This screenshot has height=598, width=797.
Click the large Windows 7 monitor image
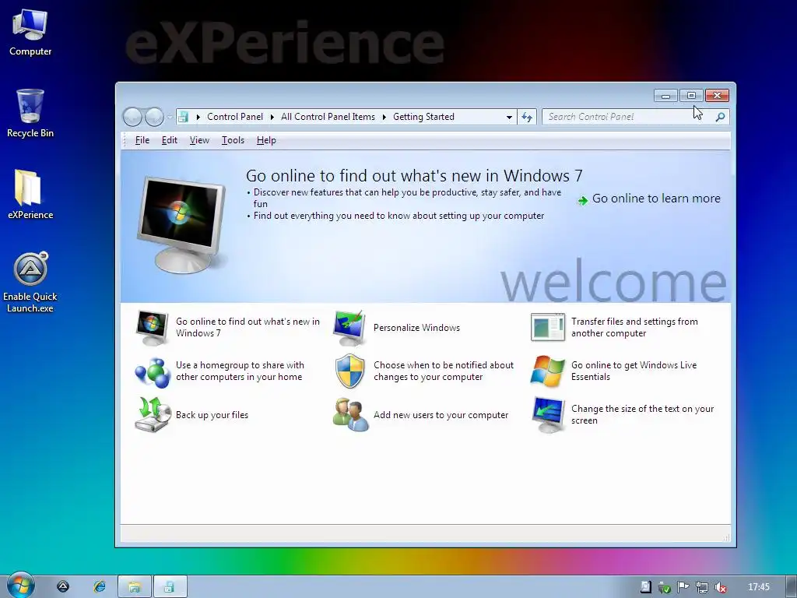click(x=181, y=224)
